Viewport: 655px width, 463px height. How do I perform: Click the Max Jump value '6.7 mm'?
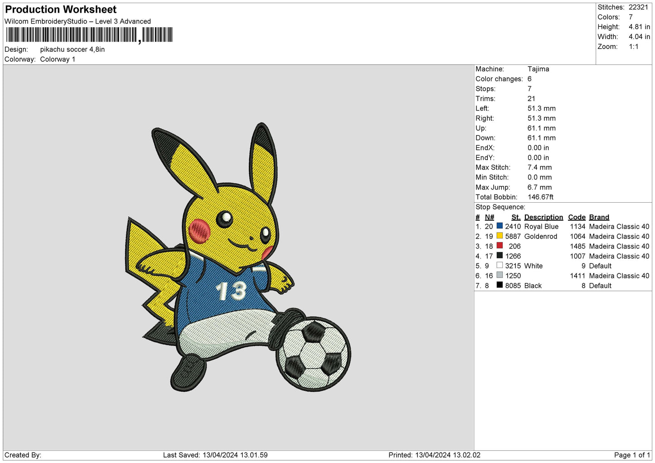pyautogui.click(x=539, y=187)
